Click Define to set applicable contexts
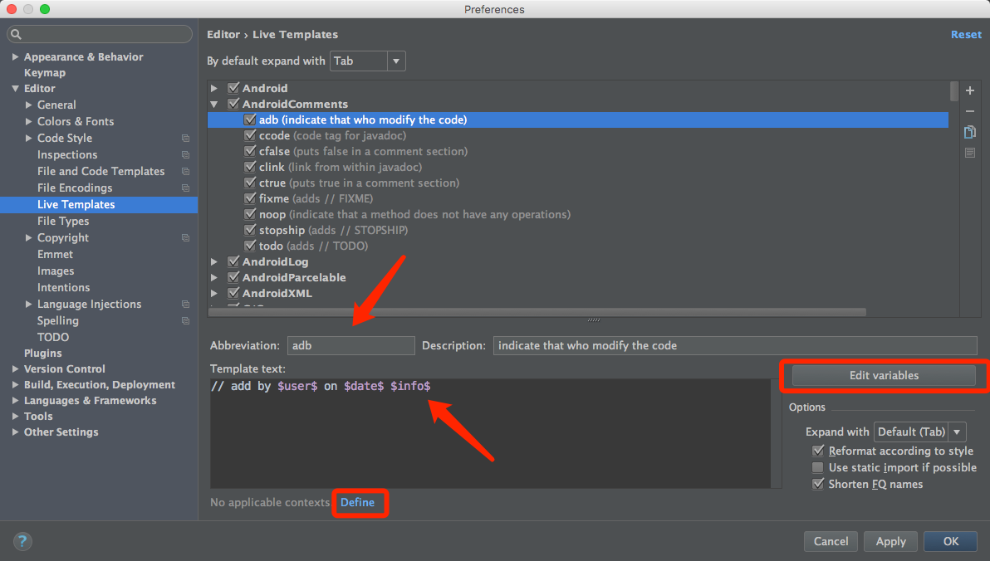Screen dimensions: 990x561 click(x=357, y=502)
